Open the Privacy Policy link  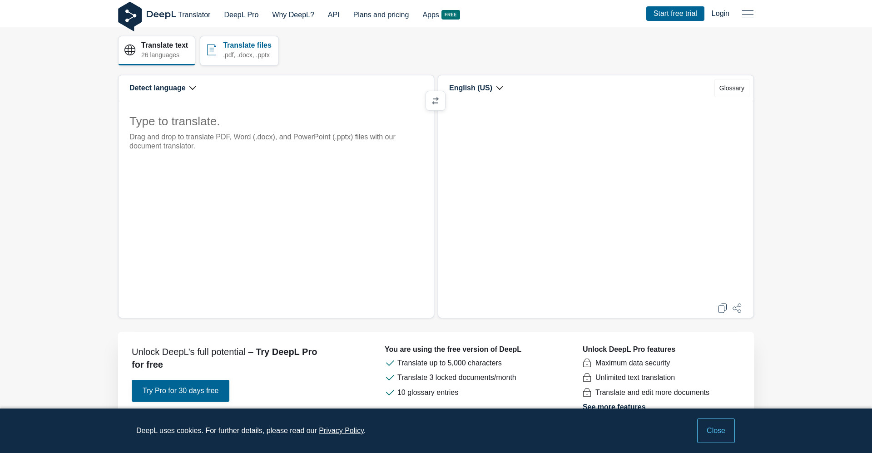click(x=341, y=431)
